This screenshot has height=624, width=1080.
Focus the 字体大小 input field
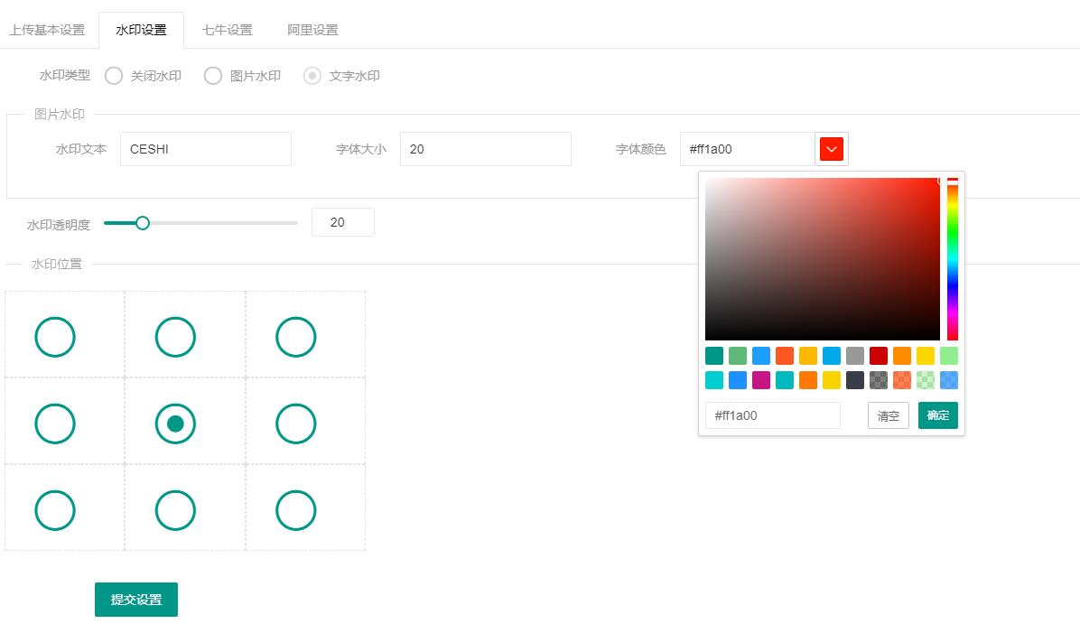click(x=486, y=149)
